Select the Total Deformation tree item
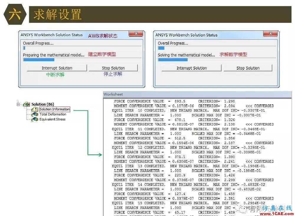This screenshot has width=295, height=216. [x=53, y=114]
